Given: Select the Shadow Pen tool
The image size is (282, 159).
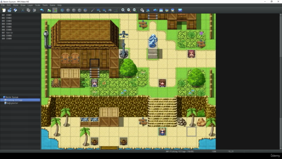Looking at the screenshot, I should click(x=115, y=10).
